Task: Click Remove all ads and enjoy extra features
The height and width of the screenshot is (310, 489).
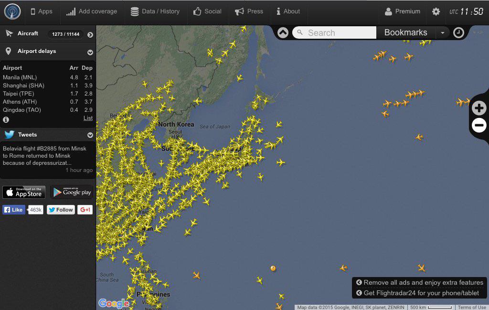Action: click(x=420, y=283)
